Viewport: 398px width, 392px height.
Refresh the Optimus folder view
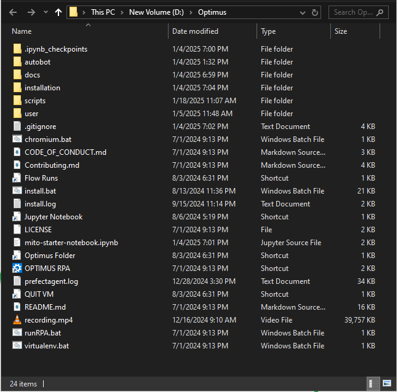point(315,12)
